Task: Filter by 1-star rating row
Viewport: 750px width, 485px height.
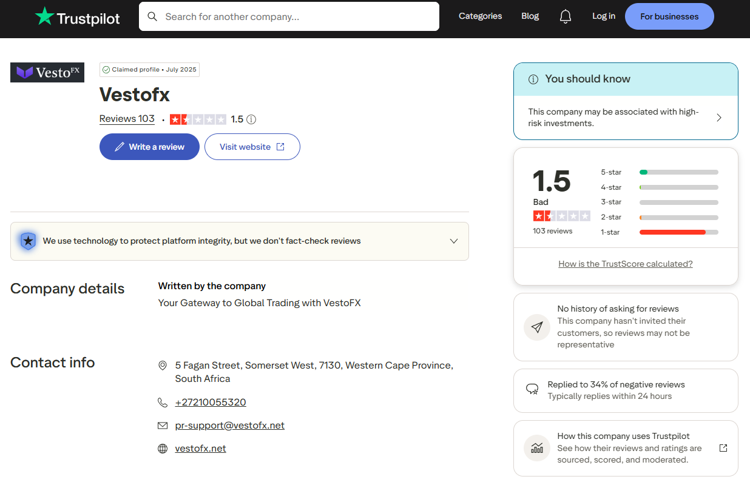Action: point(660,232)
